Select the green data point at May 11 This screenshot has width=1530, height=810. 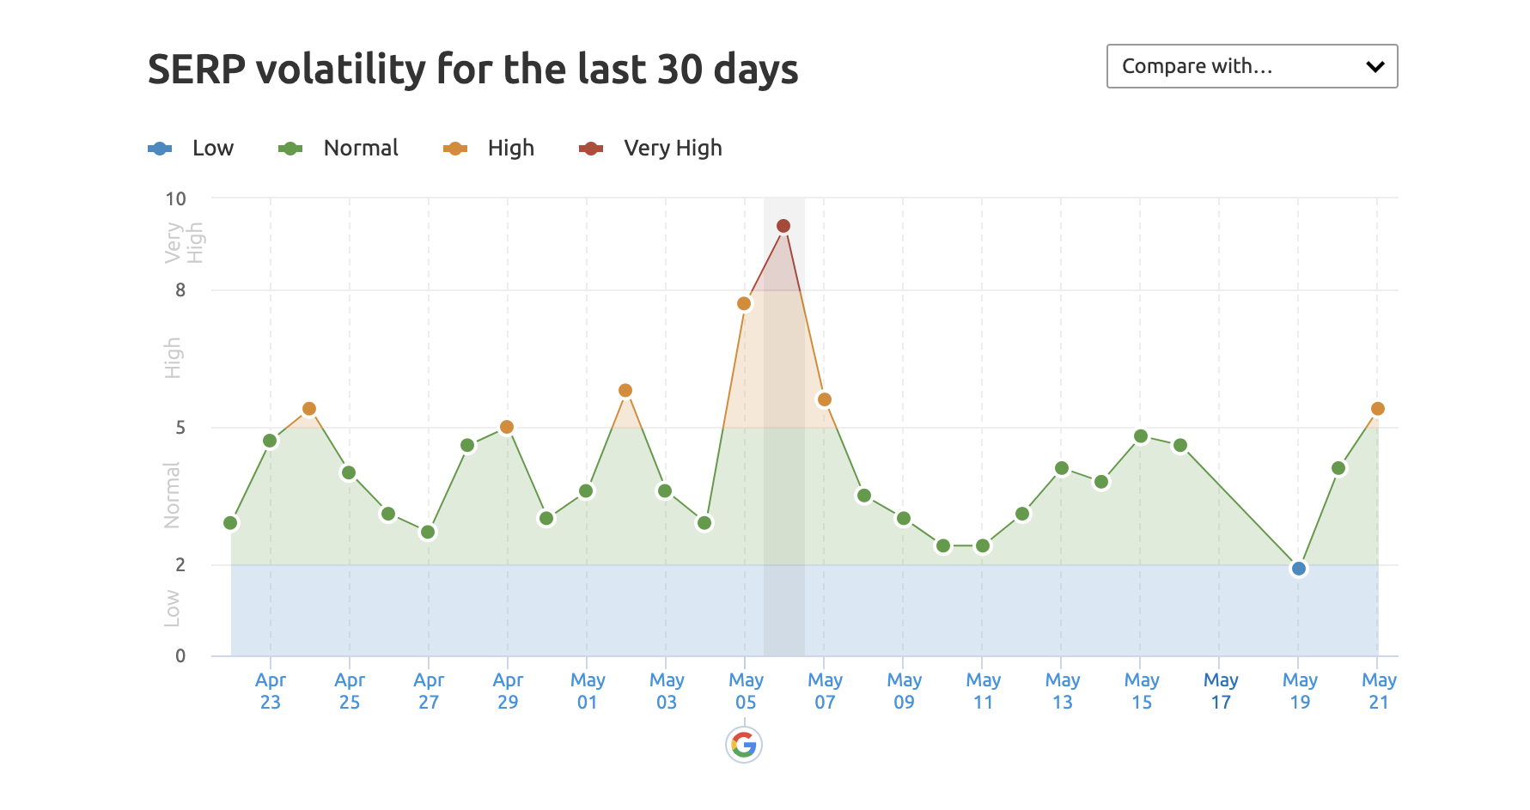[983, 545]
